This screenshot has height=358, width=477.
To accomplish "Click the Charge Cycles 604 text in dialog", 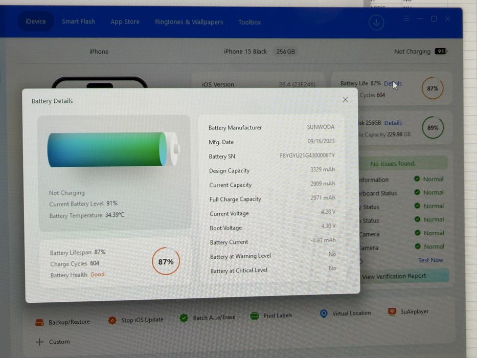I will (x=75, y=263).
